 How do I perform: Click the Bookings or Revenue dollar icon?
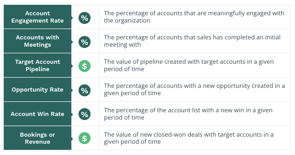tap(84, 138)
